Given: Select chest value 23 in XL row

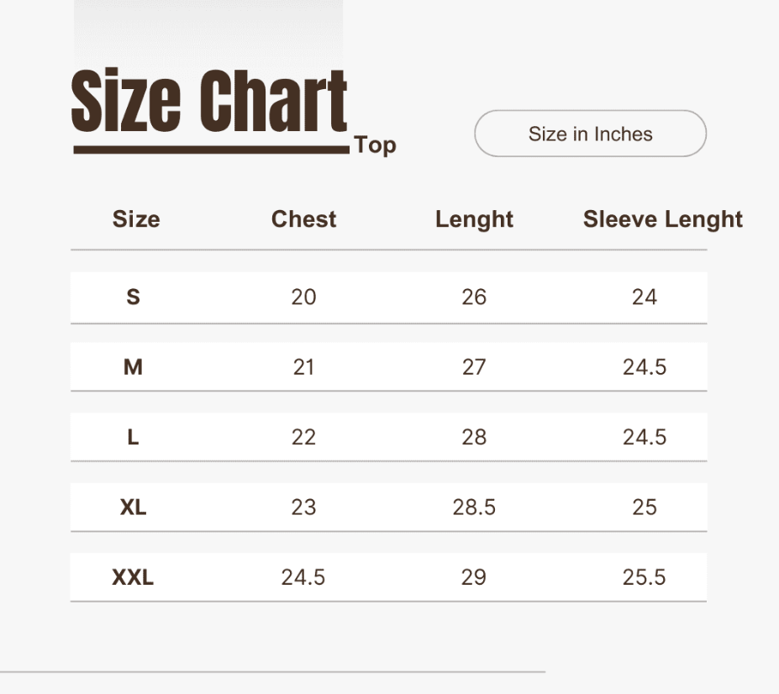Looking at the screenshot, I should pyautogui.click(x=303, y=507).
